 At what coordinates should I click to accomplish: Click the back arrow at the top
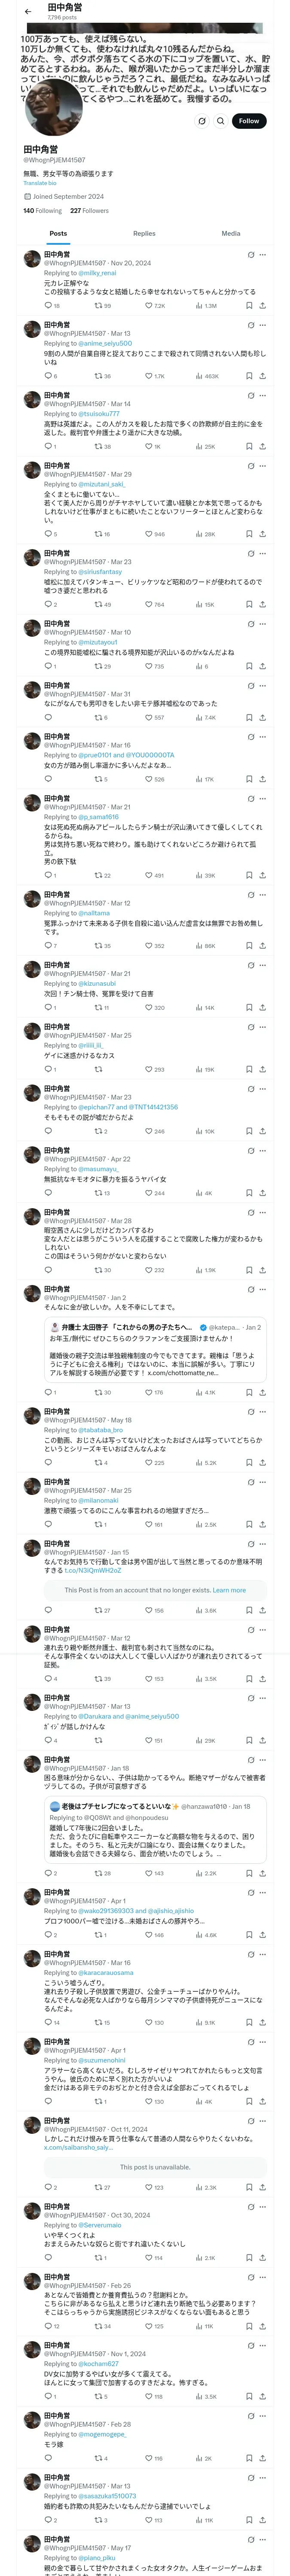coord(28,12)
